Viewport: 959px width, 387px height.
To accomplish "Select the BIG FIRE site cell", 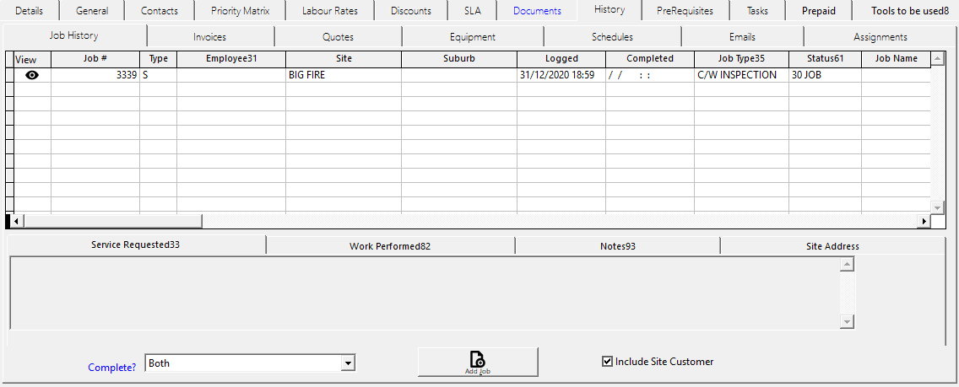I will point(343,75).
